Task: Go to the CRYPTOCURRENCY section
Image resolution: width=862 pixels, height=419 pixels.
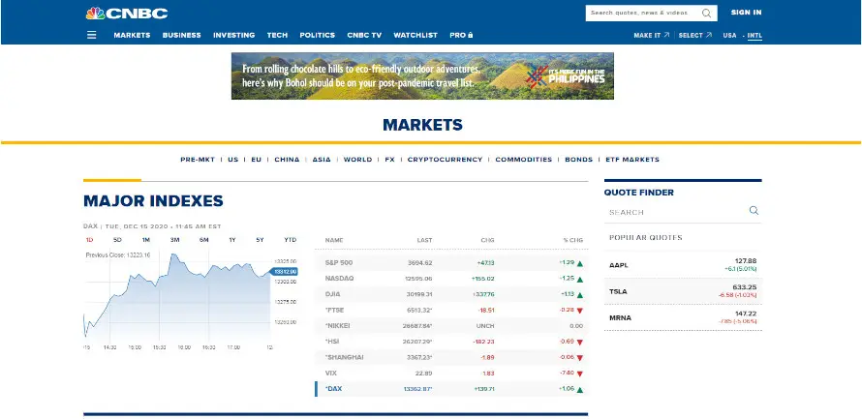Action: [445, 160]
